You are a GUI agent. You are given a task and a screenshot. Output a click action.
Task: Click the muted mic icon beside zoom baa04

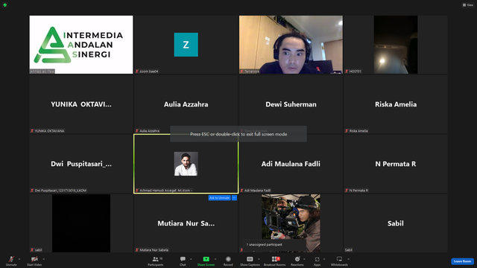click(137, 71)
